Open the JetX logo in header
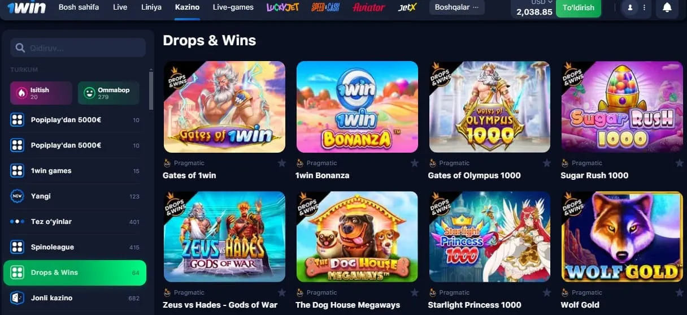 coord(407,7)
